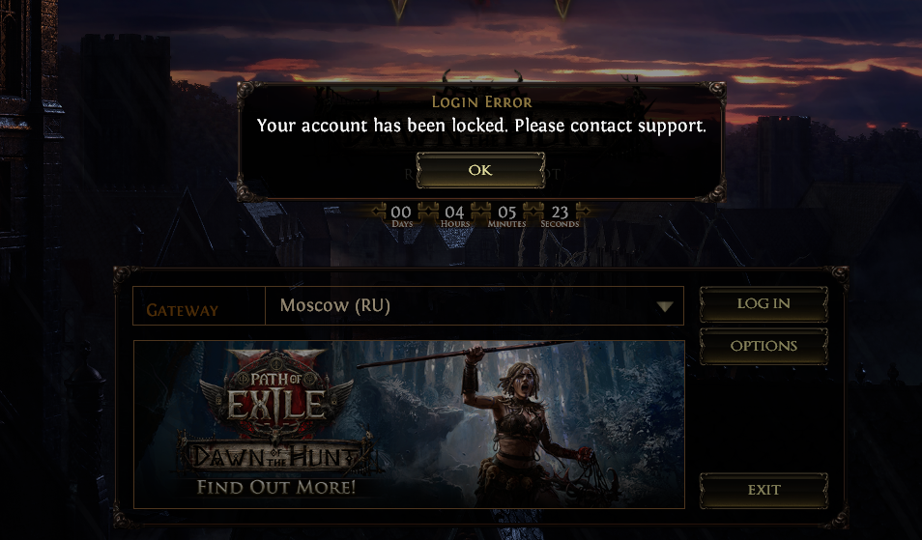This screenshot has height=540, width=922.
Task: Click the LOG IN button
Action: tap(764, 303)
